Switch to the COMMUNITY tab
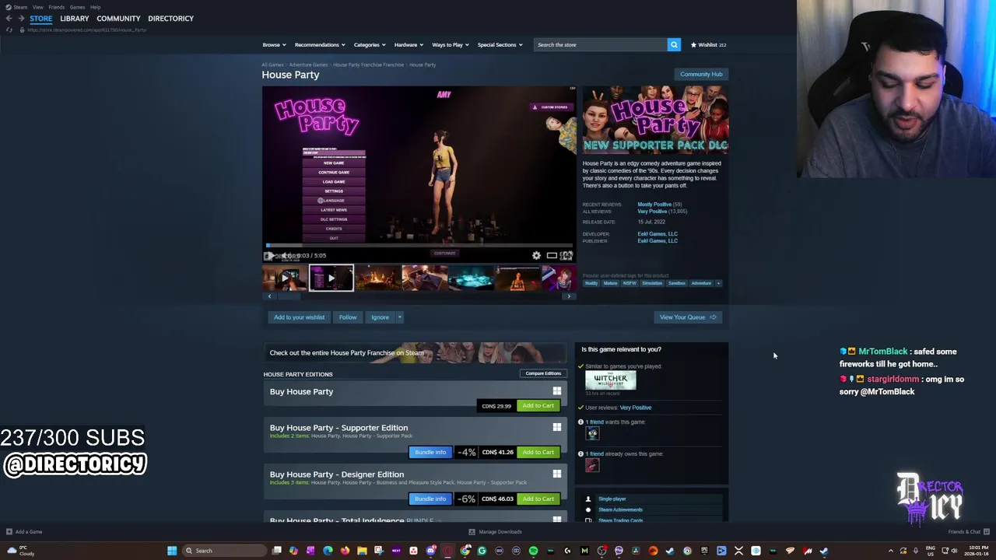The height and width of the screenshot is (560, 996). click(118, 18)
